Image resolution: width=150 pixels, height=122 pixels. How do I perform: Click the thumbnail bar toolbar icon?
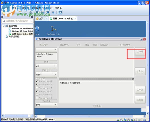pos(43,12)
